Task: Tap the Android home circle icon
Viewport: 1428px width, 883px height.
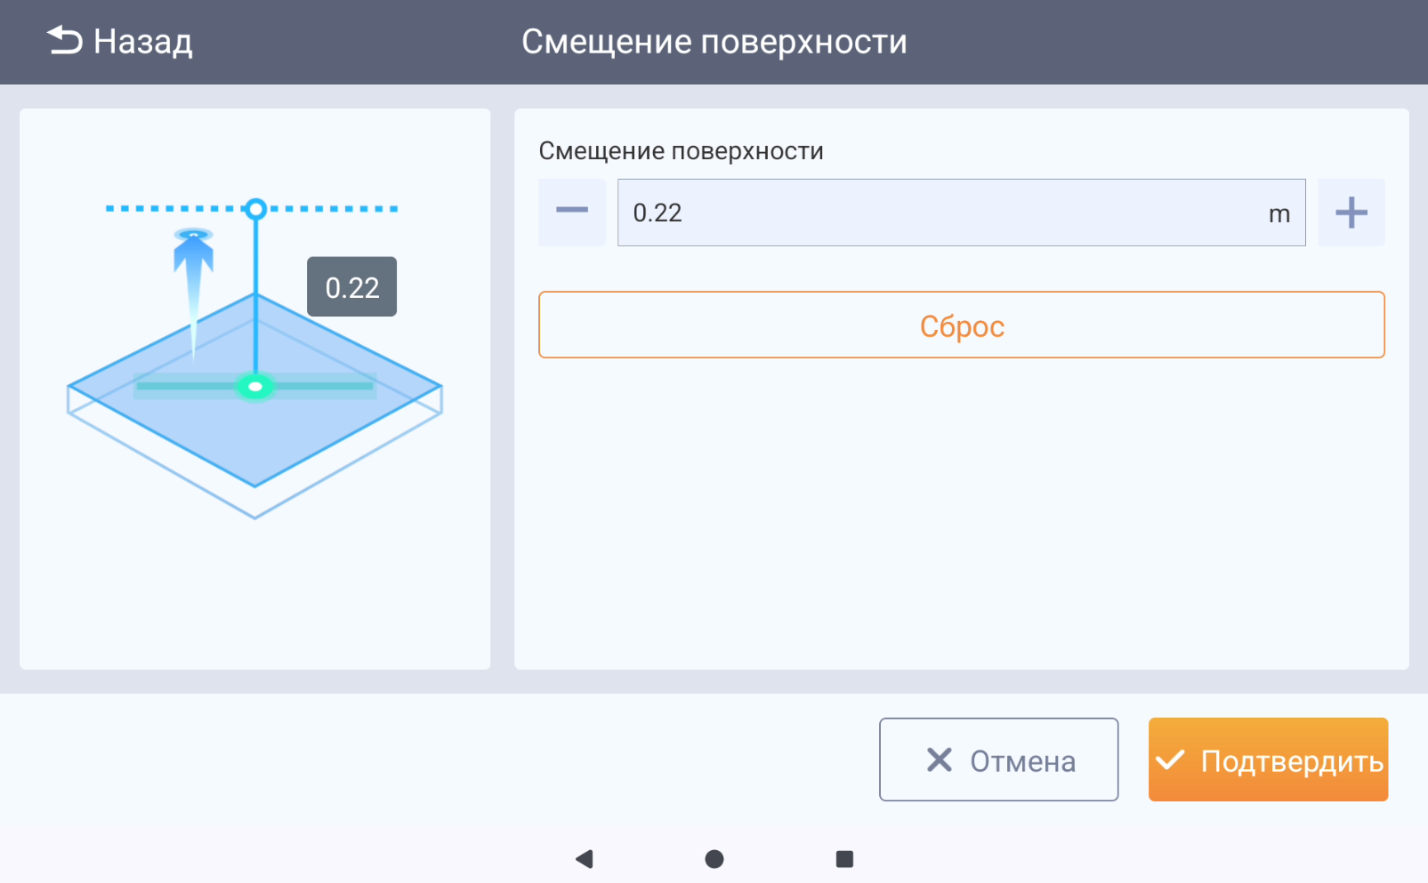Action: click(714, 859)
